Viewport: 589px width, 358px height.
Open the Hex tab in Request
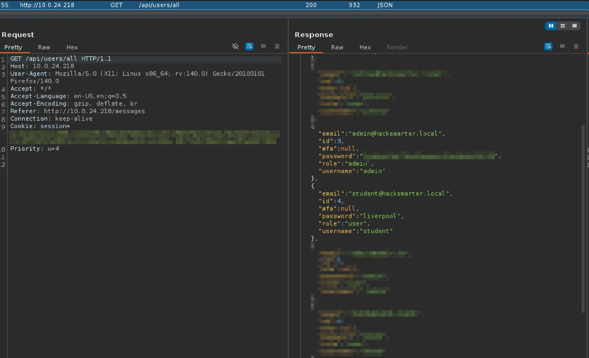coord(72,47)
